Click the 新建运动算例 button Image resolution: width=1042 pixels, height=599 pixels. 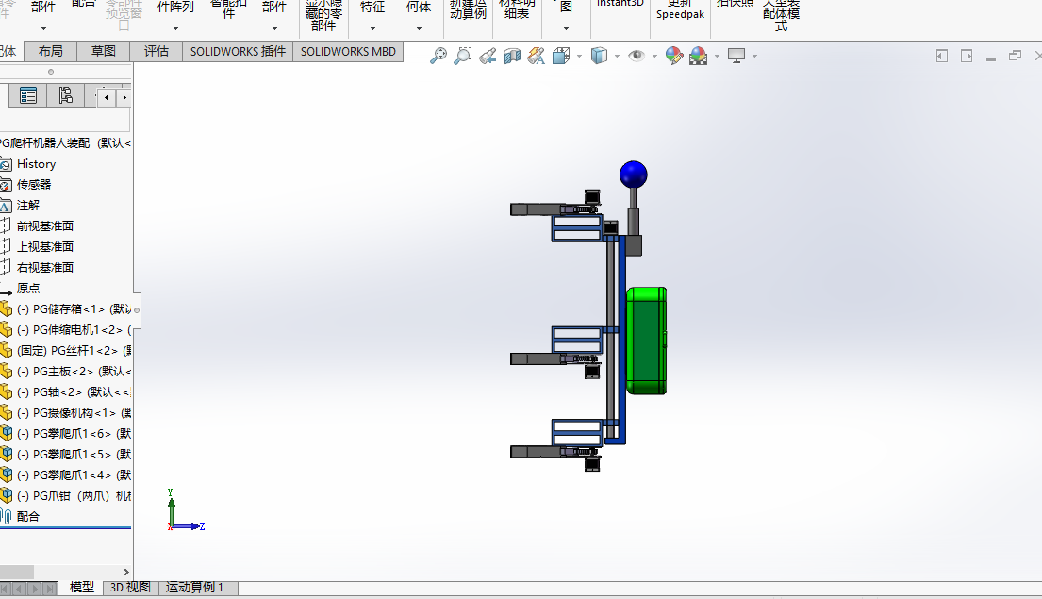pyautogui.click(x=468, y=9)
